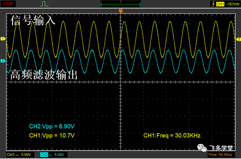The width and height of the screenshot is (241, 159).
Task: Click the 信号输入 annotation label
Action: [x=33, y=20]
